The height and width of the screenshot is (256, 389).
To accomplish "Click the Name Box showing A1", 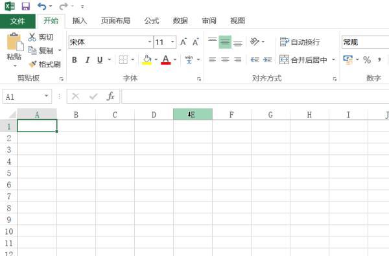I will pyautogui.click(x=27, y=97).
